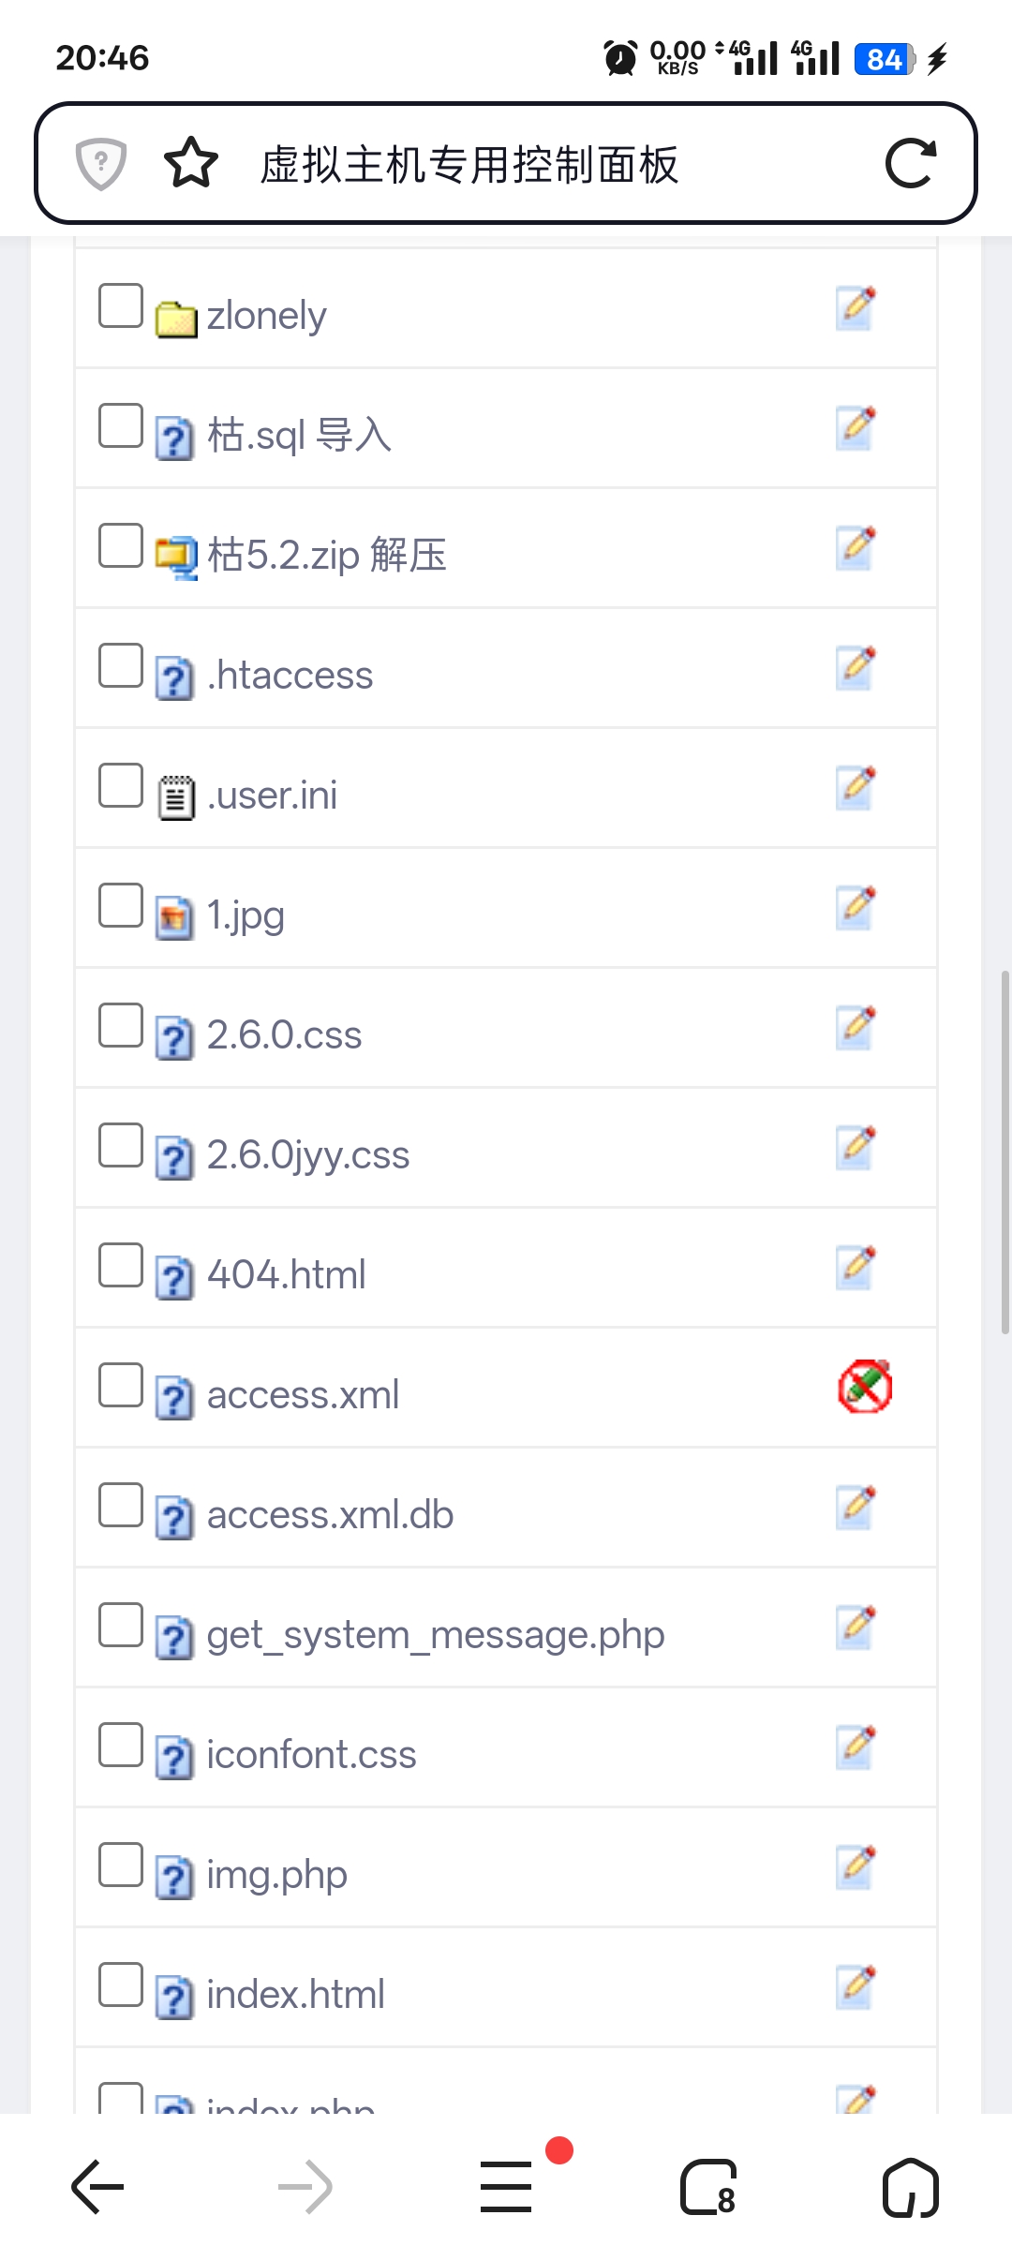Open the browser hamburger menu

tap(506, 2187)
